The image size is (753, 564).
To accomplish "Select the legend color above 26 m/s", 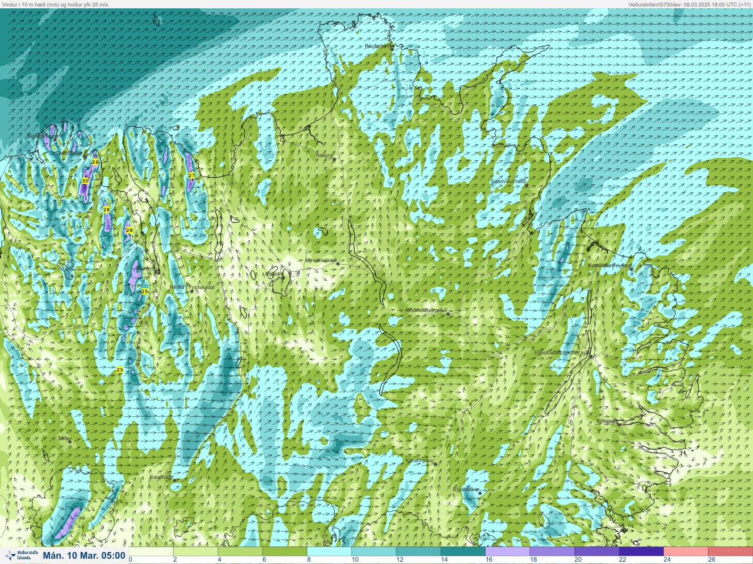I will click(730, 552).
